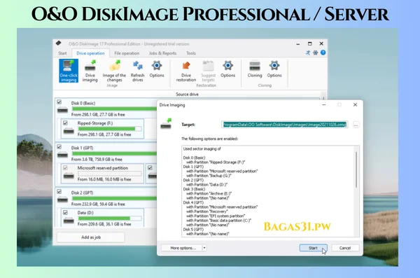Click the Disk 1 (GPT) drive icon
The height and width of the screenshot is (278, 420).
pos(63,155)
